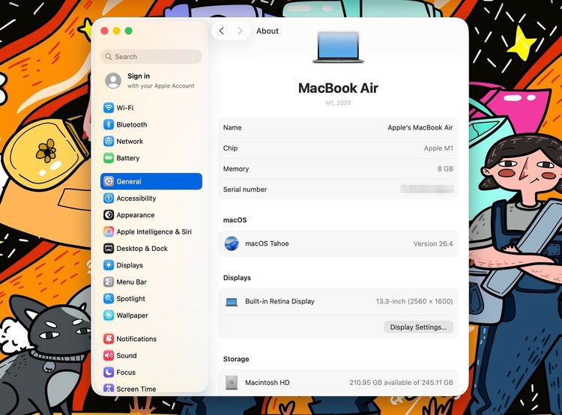
Task: Select Bluetooth label in sidebar
Action: (132, 124)
